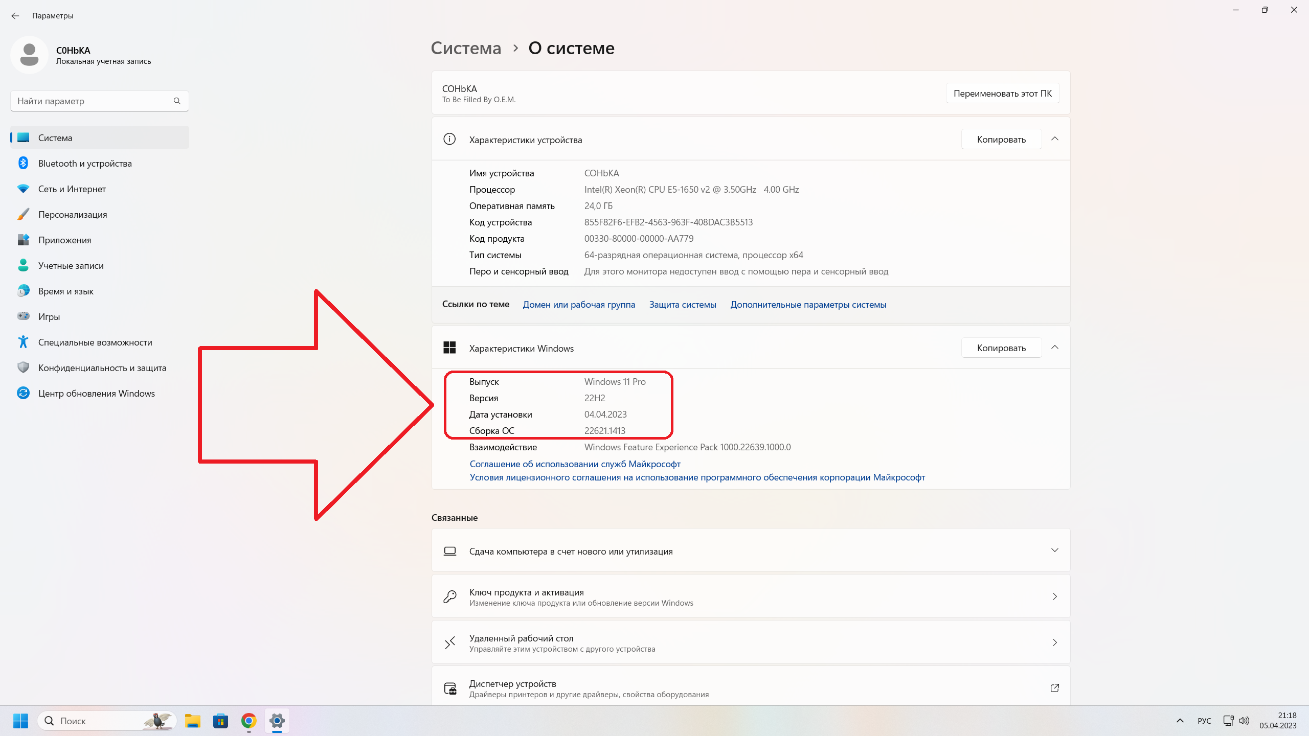The image size is (1309, 736).
Task: Collapse the Windows specifications (Характеристики Windows) section
Action: pos(1054,348)
